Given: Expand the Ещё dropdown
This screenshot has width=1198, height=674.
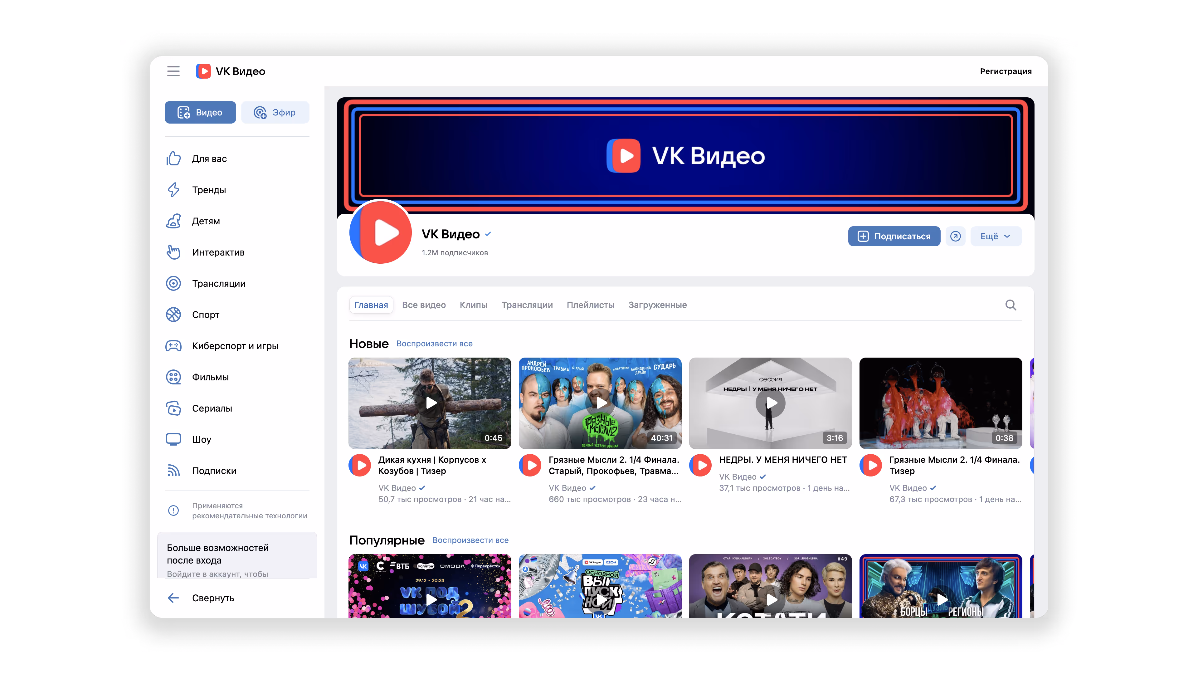Looking at the screenshot, I should 996,236.
